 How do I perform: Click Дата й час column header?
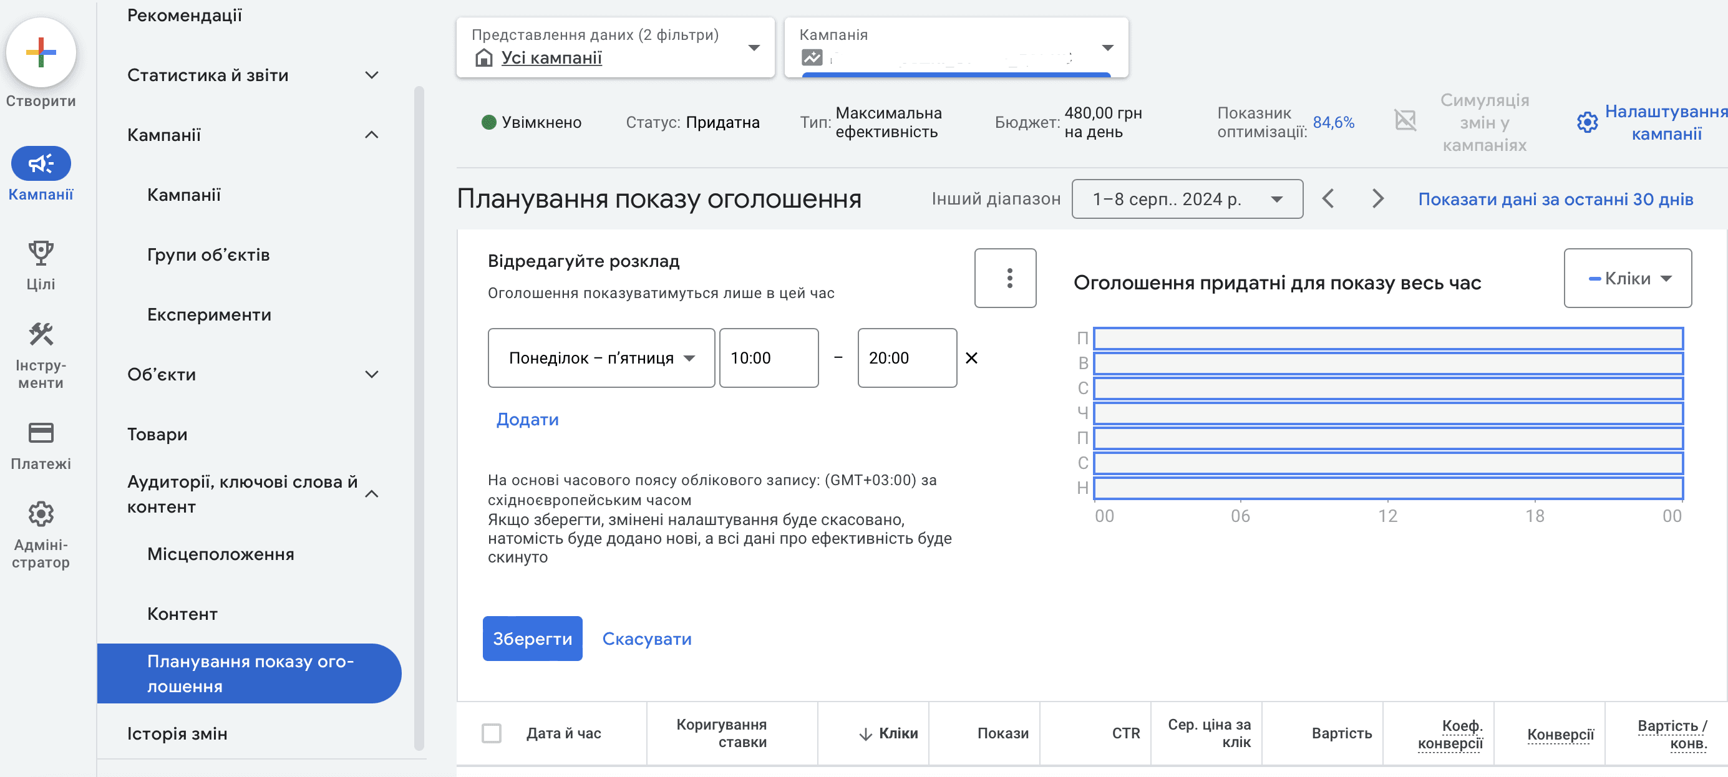pos(563,733)
